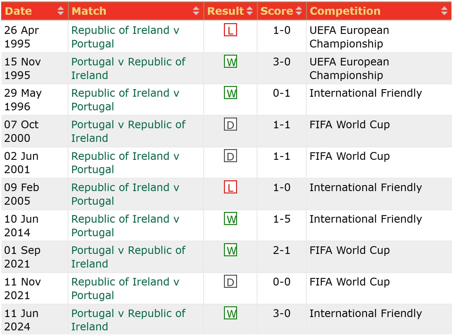
Task: Click the D result badge for 07 Oct 2000
Action: pyautogui.click(x=230, y=125)
